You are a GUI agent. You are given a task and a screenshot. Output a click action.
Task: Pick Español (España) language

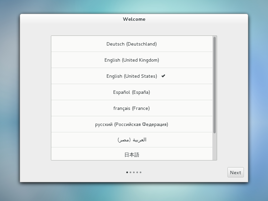pos(132,92)
